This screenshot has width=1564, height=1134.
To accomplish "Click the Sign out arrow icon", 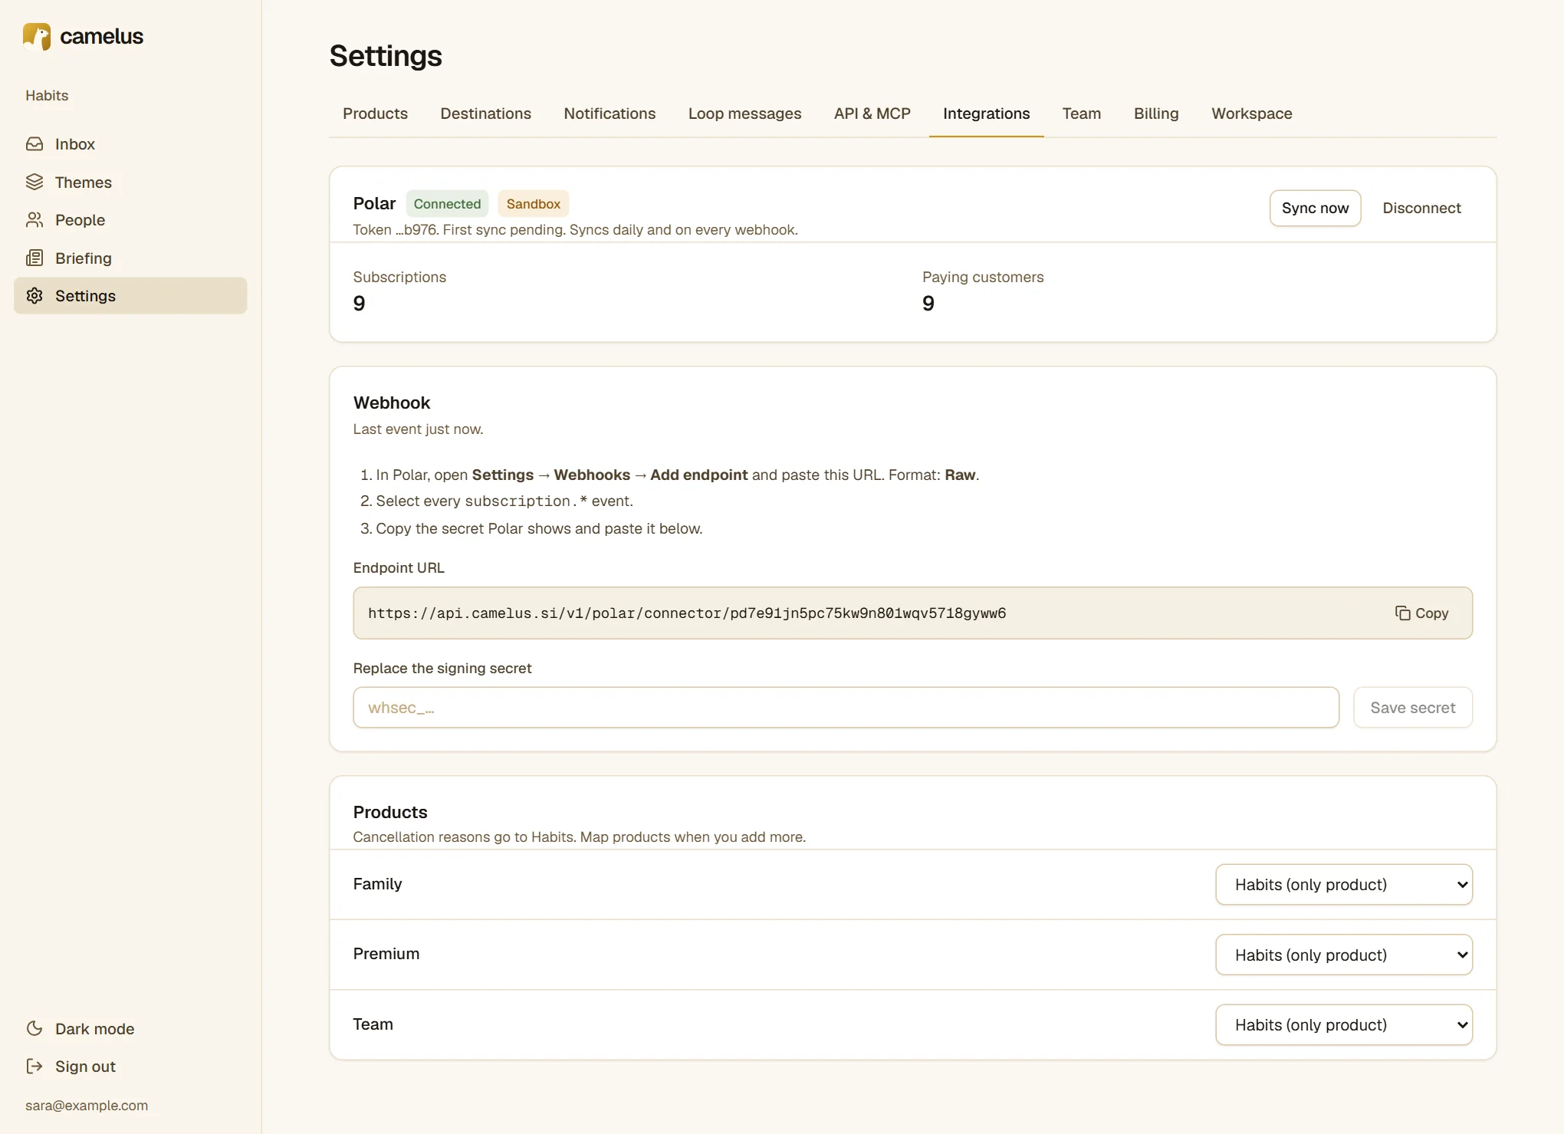I will (x=34, y=1066).
